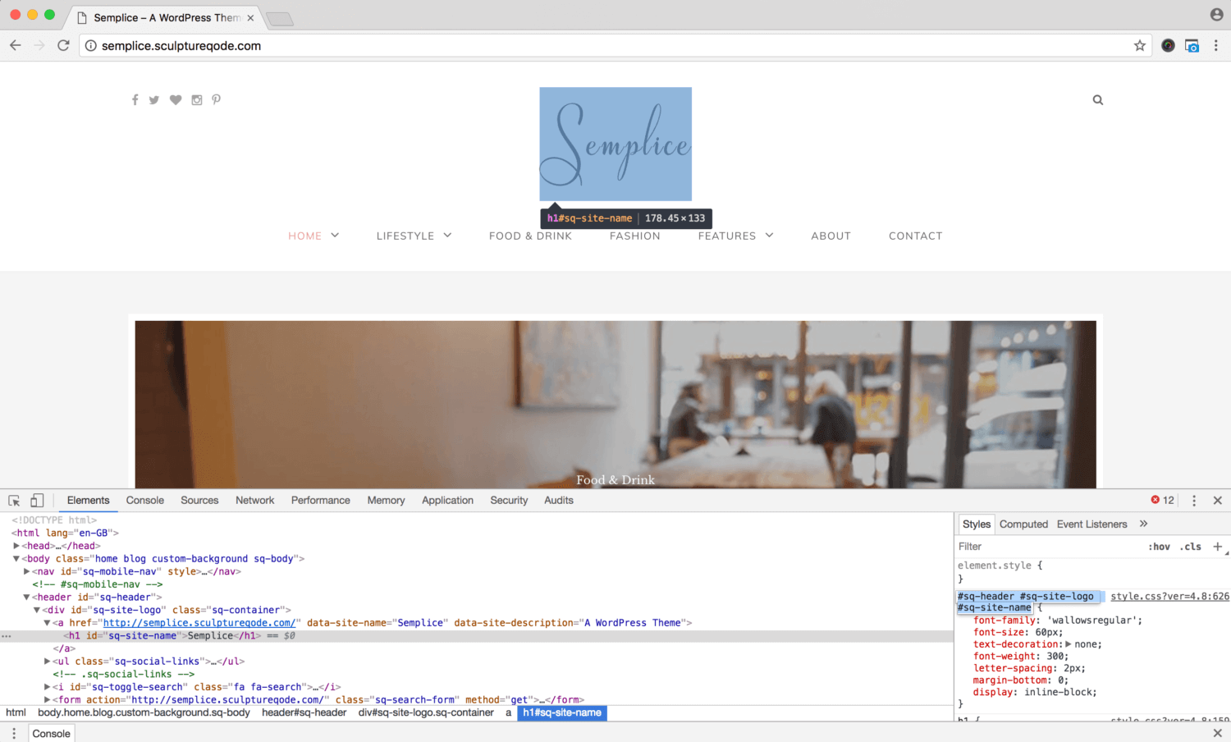Viewport: 1231px width, 742px height.
Task: Activate the DevTools inspect element tool
Action: click(14, 501)
